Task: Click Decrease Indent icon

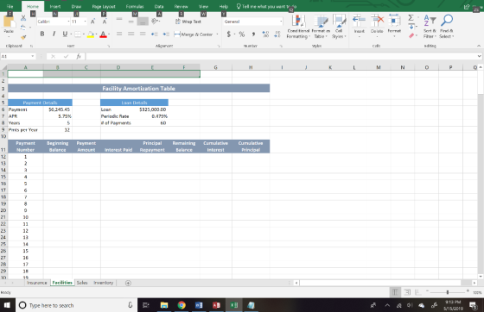Action: click(155, 34)
